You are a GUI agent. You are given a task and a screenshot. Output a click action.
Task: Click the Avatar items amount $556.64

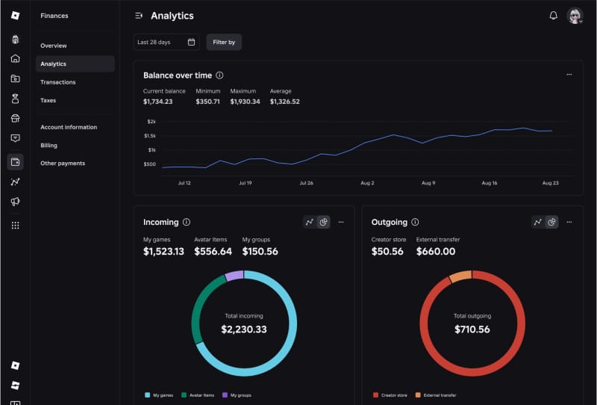click(213, 251)
